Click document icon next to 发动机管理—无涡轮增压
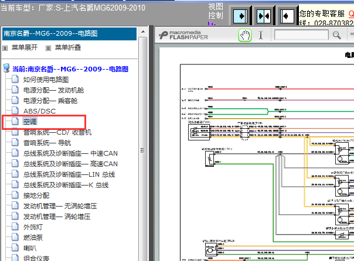This screenshot has width=354, height=261. point(15,205)
